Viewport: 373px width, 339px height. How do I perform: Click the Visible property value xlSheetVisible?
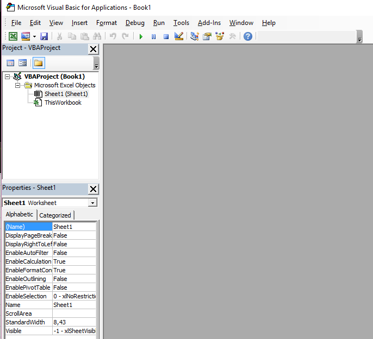click(x=74, y=331)
